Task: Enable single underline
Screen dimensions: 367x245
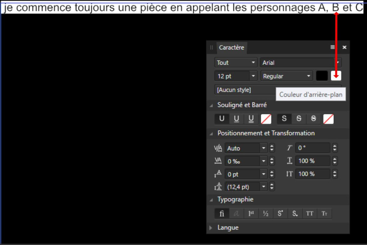Action: 236,119
